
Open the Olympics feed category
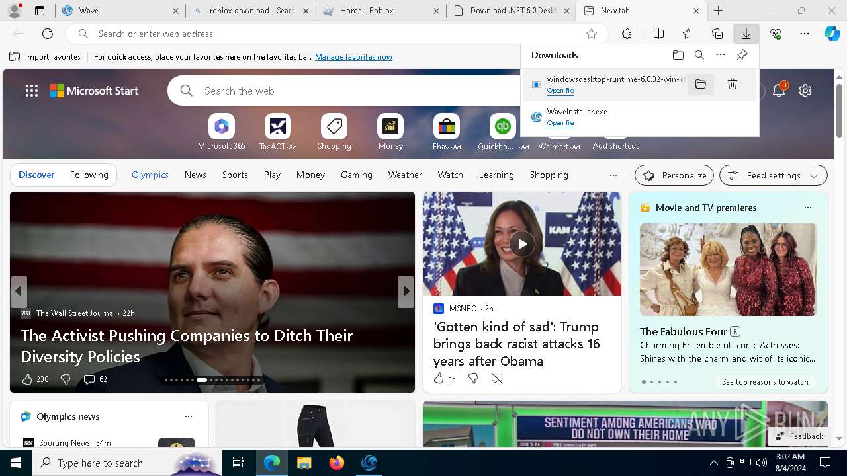(x=150, y=175)
